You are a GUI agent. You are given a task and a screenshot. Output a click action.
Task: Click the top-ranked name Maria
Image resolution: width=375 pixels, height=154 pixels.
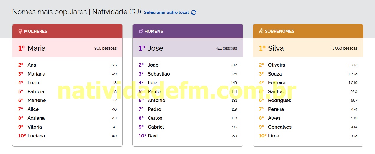pyautogui.click(x=37, y=48)
